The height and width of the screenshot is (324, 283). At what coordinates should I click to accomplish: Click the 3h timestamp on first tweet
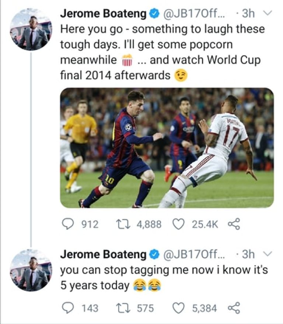(x=248, y=13)
